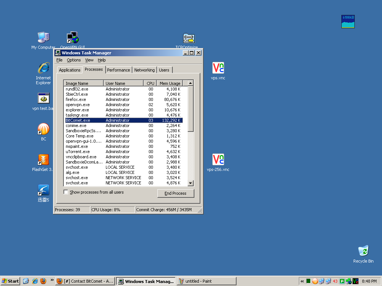Open the TCPOptimizer desktop icon
Screen dimensions: 382x286
(189, 41)
